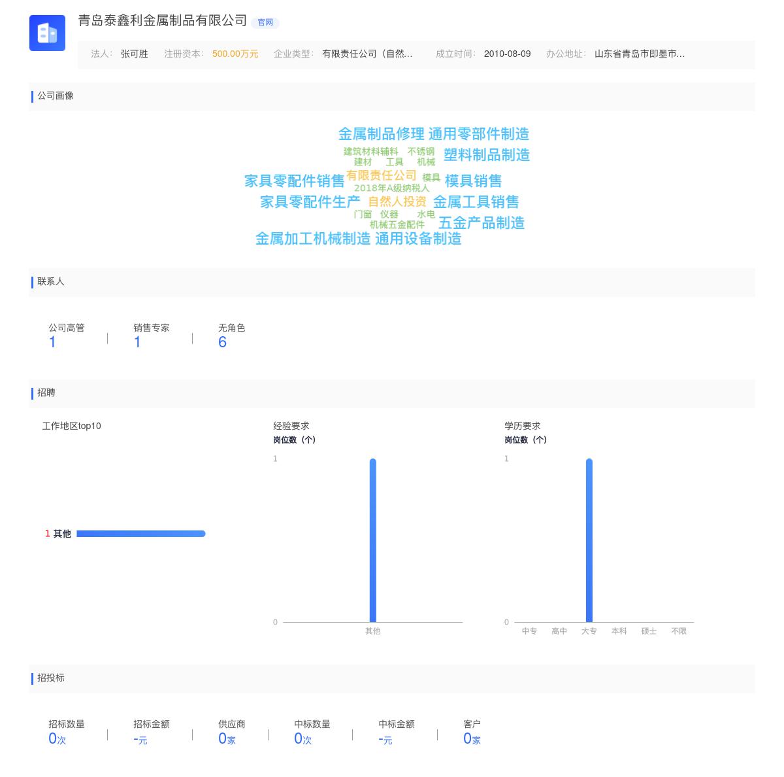Click 硕士 axis label in education chart
The width and height of the screenshot is (784, 777).
pos(649,631)
